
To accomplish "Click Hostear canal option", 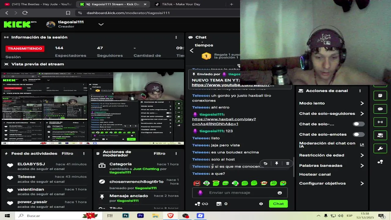I will (x=315, y=174).
